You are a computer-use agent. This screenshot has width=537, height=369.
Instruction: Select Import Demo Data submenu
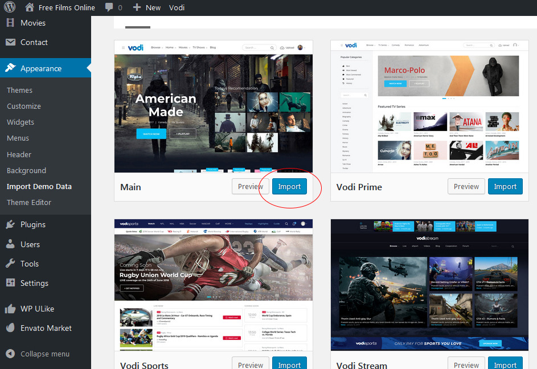[x=39, y=186]
